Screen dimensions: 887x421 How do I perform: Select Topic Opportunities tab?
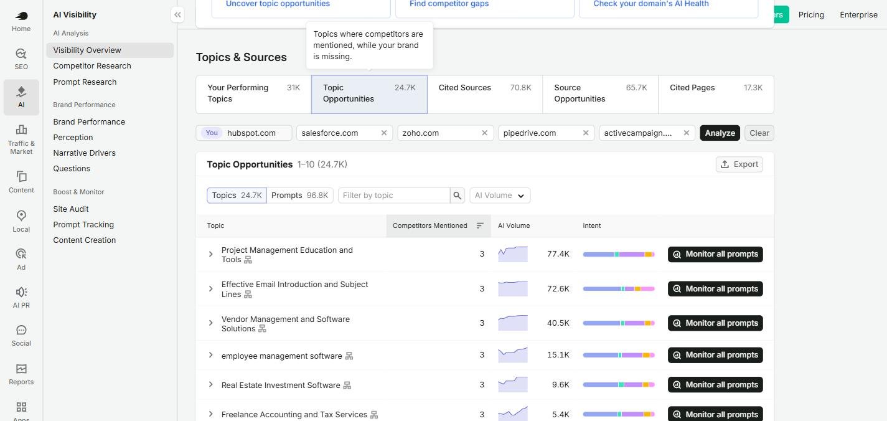pos(369,94)
